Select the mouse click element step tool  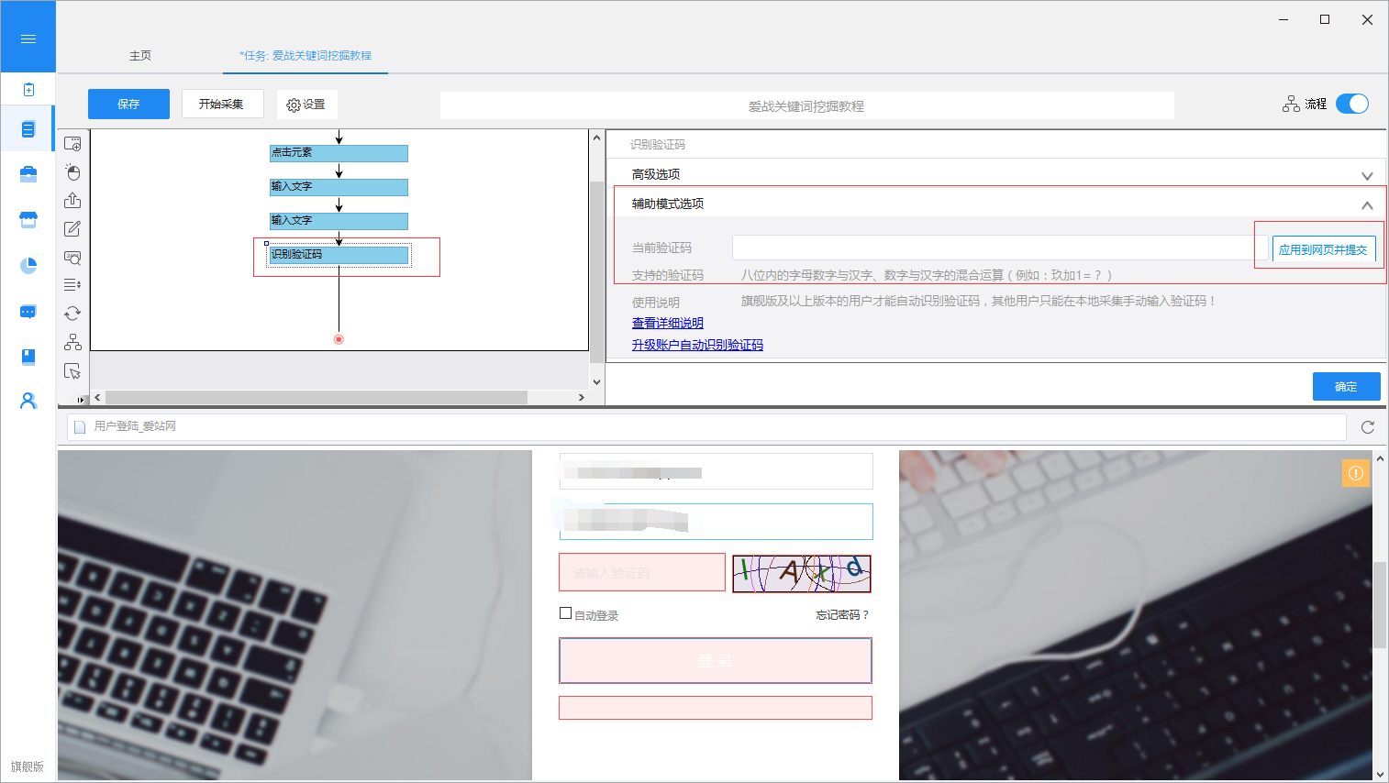tap(72, 172)
